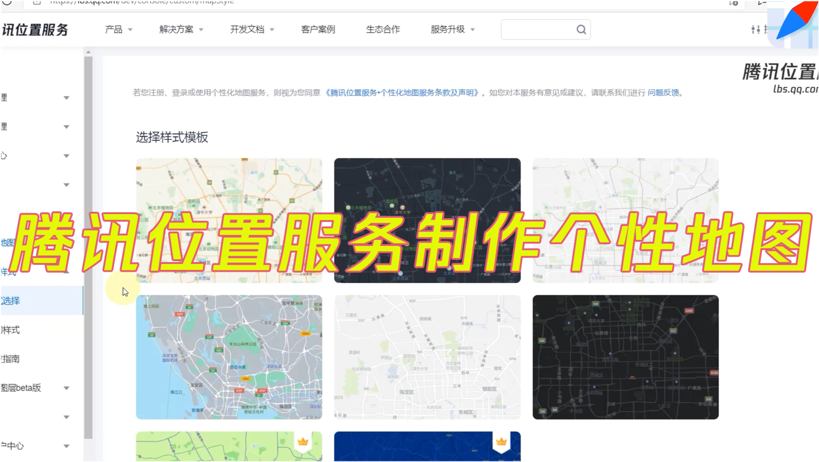Choose the black night map template

tap(625, 357)
